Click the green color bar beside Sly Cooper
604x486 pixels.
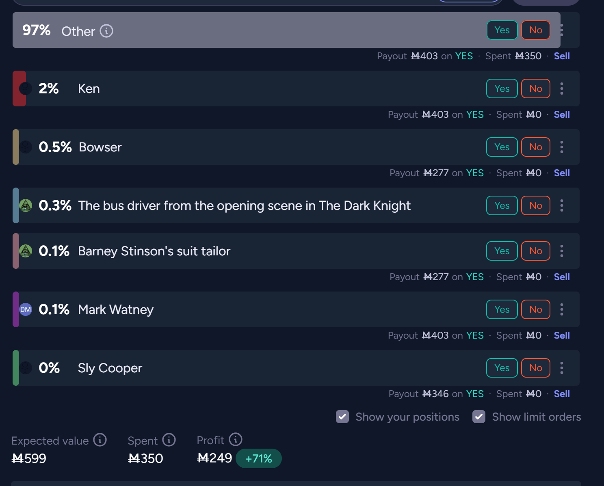pos(16,368)
